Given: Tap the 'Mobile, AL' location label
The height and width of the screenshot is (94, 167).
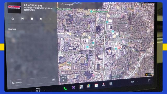Looking at the screenshot, I should (x=116, y=77).
